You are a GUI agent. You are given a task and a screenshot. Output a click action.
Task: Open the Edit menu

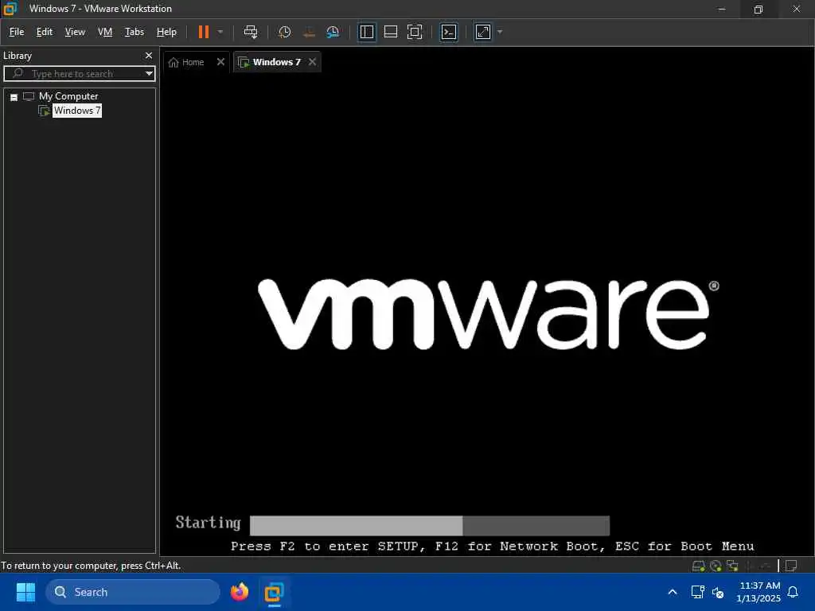coord(45,32)
